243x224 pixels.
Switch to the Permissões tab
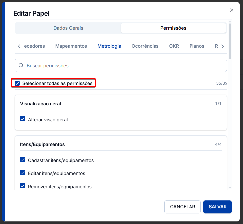173,28
